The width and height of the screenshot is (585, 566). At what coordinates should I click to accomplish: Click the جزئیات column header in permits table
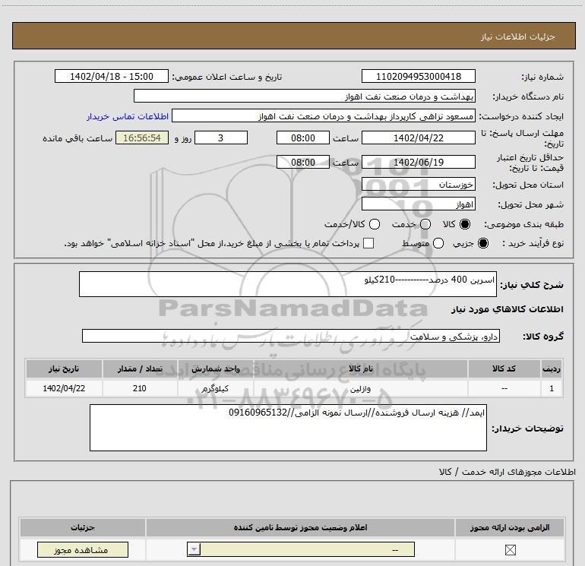point(83,527)
